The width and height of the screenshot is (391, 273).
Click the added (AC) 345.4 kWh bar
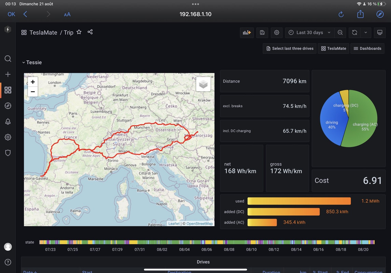[262, 222]
